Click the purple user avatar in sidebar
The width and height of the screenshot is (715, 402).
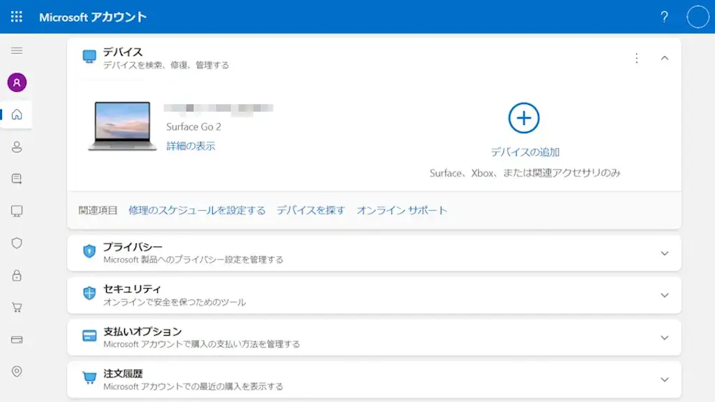coord(17,82)
